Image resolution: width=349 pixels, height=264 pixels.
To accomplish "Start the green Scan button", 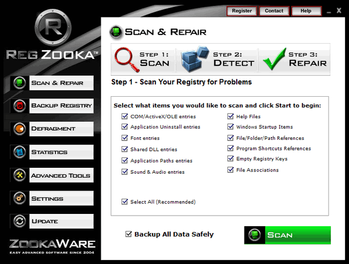I will (x=287, y=235).
